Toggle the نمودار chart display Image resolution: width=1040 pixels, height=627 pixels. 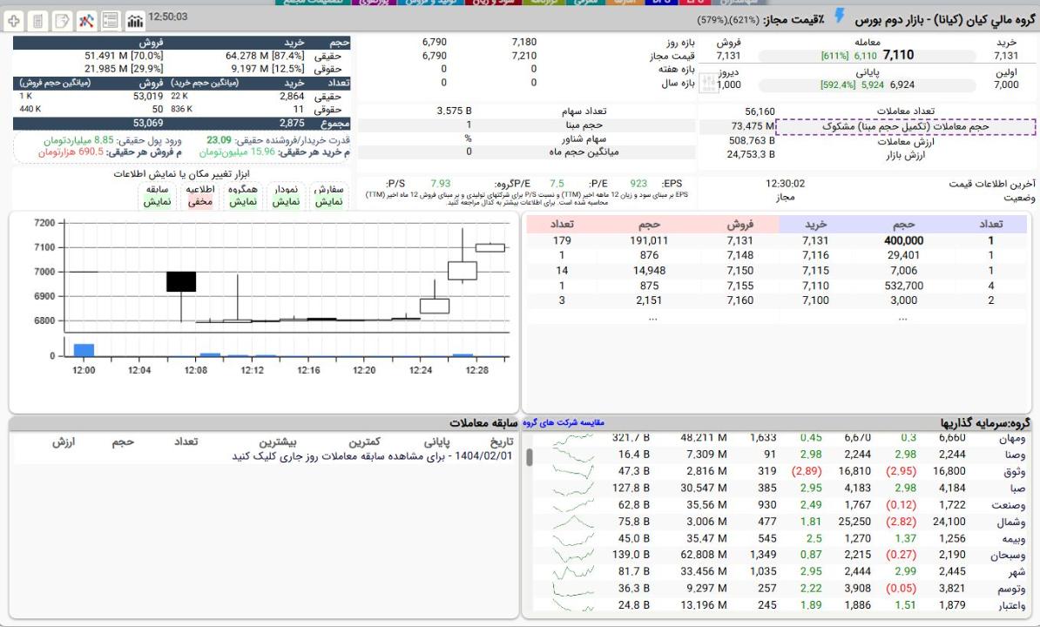coord(287,196)
